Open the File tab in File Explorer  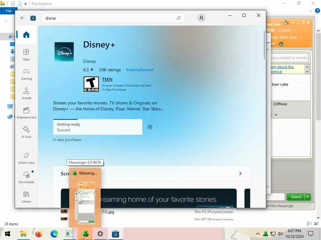pyautogui.click(x=8, y=11)
